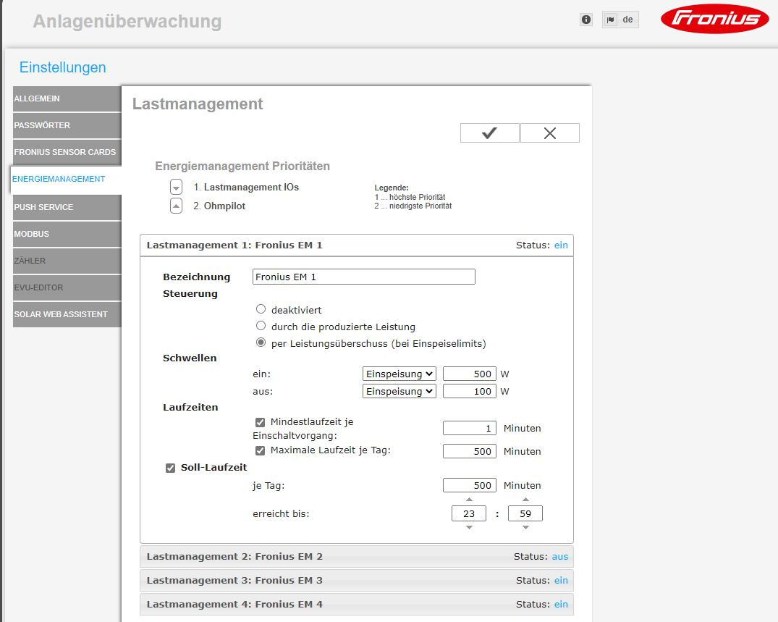Click the 'aus' threshold 100 W field

[x=470, y=391]
